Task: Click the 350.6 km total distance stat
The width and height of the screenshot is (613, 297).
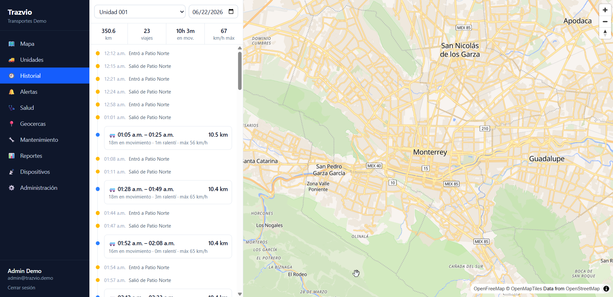Action: pyautogui.click(x=109, y=34)
